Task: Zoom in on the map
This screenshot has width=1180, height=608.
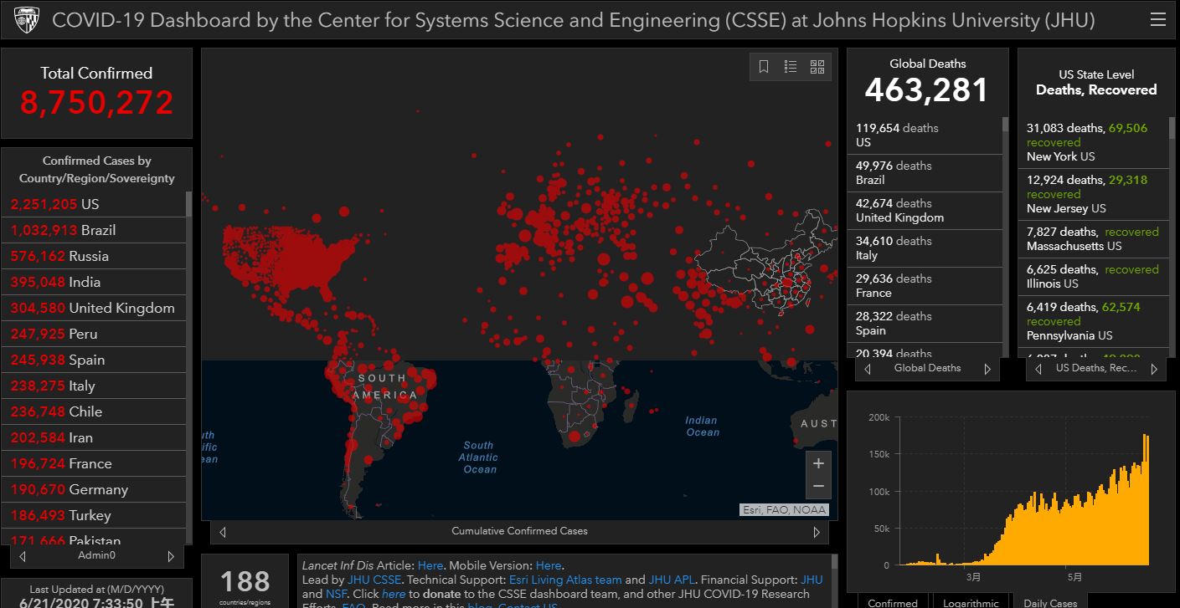Action: 818,463
